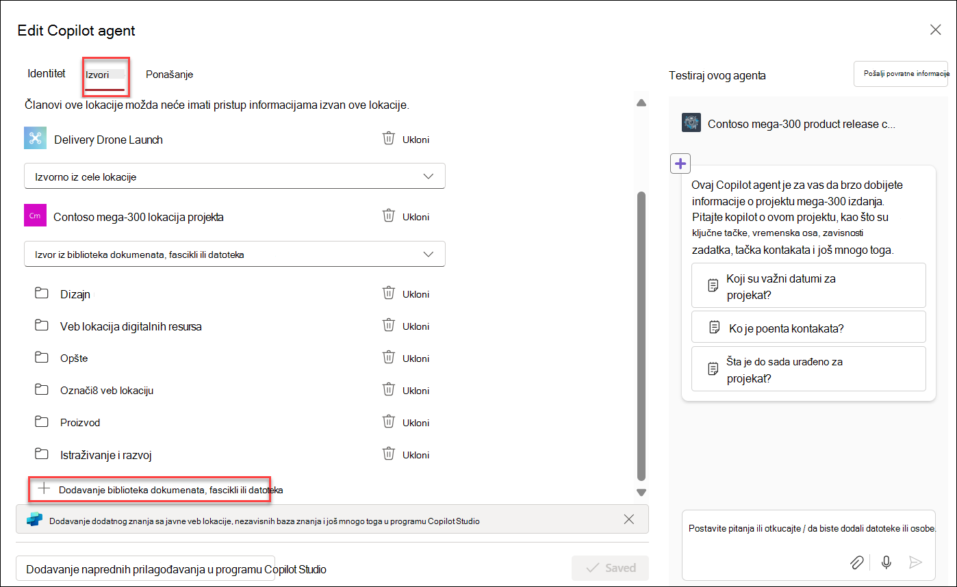This screenshot has height=587, width=957.
Task: Click the scrollbar down arrow in the sources list
Action: 641,491
